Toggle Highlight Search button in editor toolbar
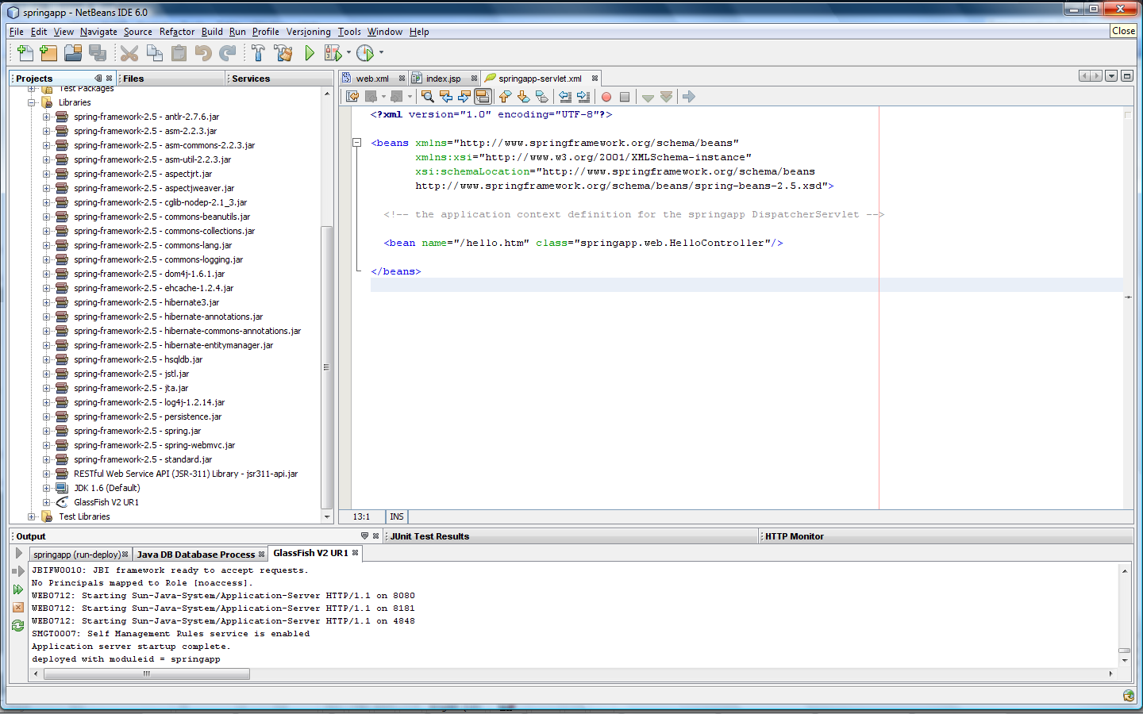 [483, 97]
